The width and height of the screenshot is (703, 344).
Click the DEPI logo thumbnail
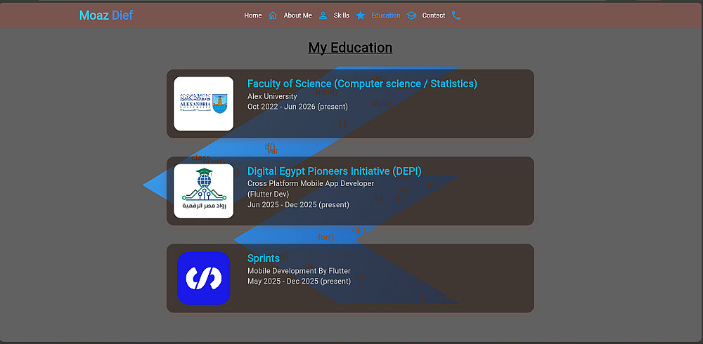pyautogui.click(x=204, y=191)
